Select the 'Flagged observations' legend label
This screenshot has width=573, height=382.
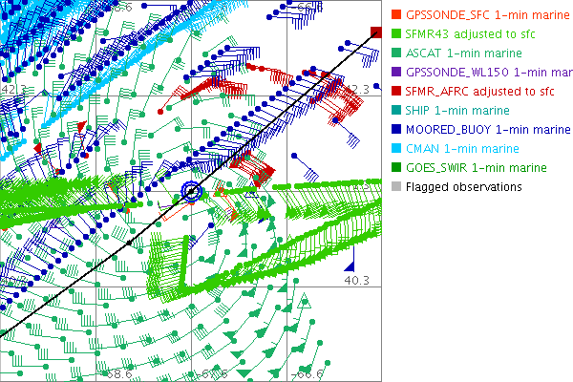coord(463,187)
